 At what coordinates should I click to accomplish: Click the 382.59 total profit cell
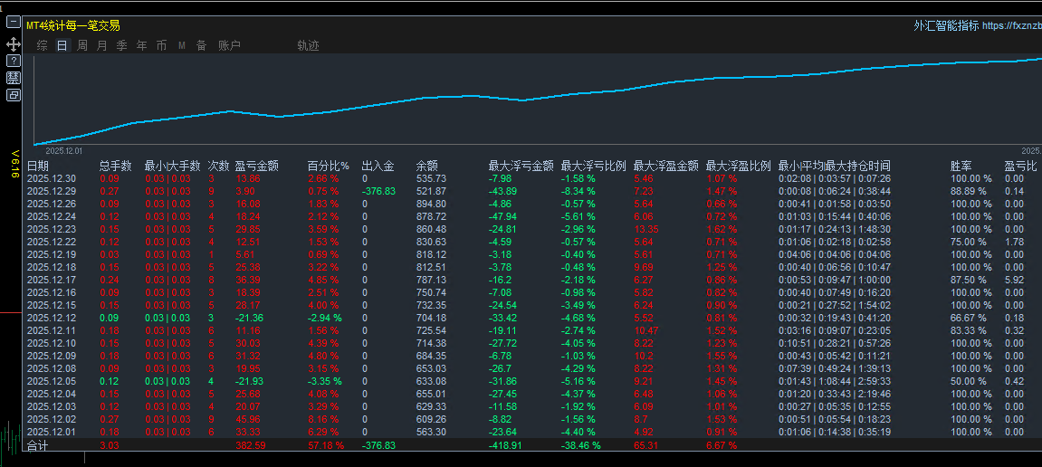tap(250, 445)
